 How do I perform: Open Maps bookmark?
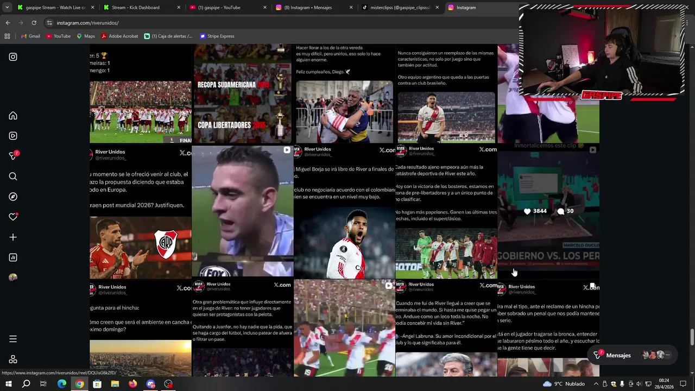(x=86, y=36)
